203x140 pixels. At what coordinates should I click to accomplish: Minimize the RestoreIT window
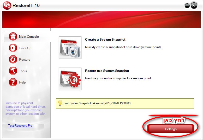(187, 5)
